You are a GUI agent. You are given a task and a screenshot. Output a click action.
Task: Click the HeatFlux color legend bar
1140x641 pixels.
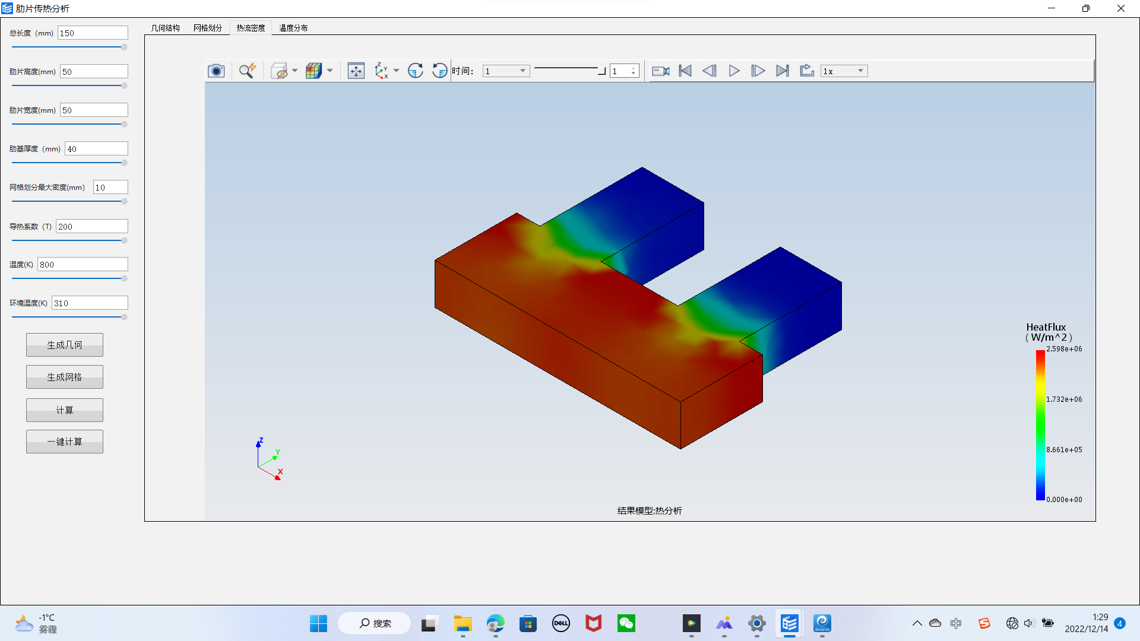(x=1040, y=425)
